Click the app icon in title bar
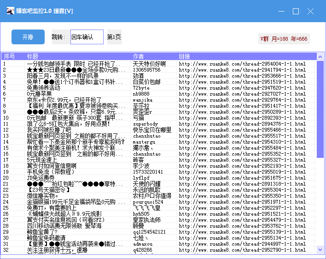Screen dimensions: 326x259 [10, 11]
